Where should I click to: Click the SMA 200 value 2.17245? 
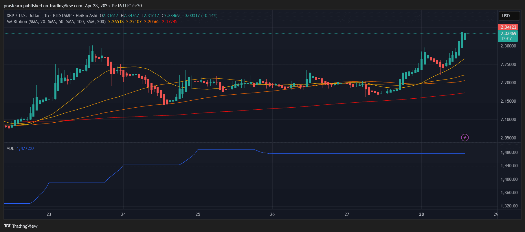170,22
